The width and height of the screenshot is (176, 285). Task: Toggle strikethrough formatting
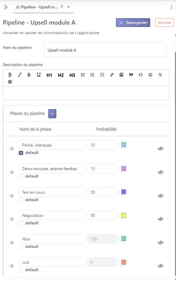pos(29,75)
